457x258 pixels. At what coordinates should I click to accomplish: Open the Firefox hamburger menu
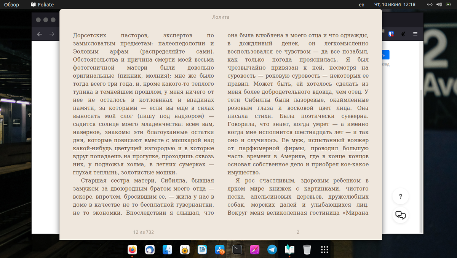coord(415,34)
